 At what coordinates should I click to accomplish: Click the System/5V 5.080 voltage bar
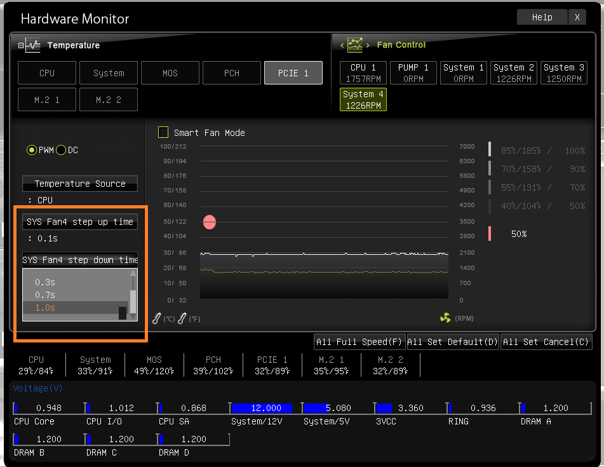(339, 408)
